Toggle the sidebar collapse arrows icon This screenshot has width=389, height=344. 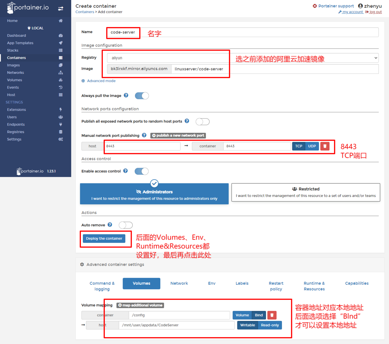(x=61, y=8)
